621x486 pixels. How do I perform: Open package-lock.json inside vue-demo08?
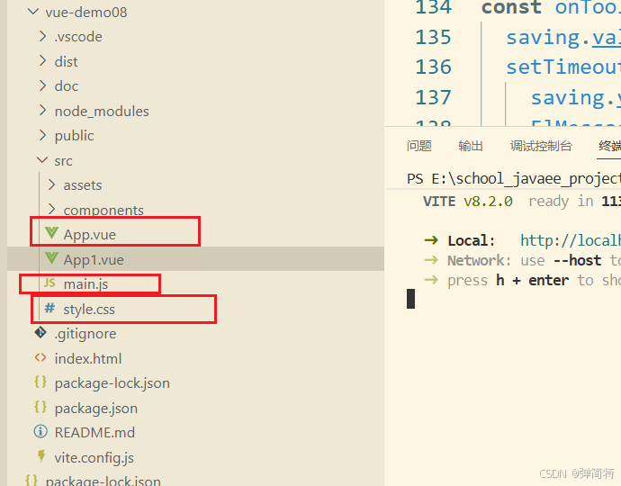112,383
